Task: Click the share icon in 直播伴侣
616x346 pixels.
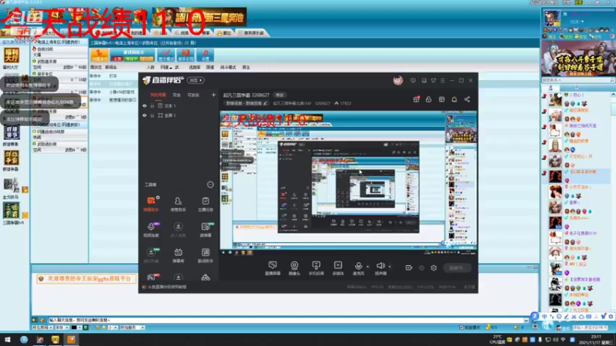Action: click(467, 99)
